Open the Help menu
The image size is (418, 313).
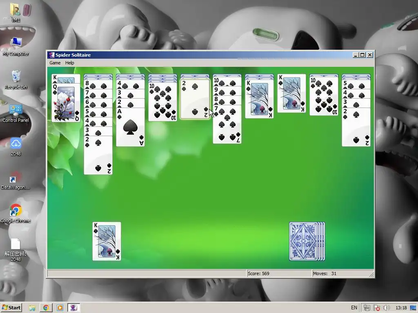point(69,63)
